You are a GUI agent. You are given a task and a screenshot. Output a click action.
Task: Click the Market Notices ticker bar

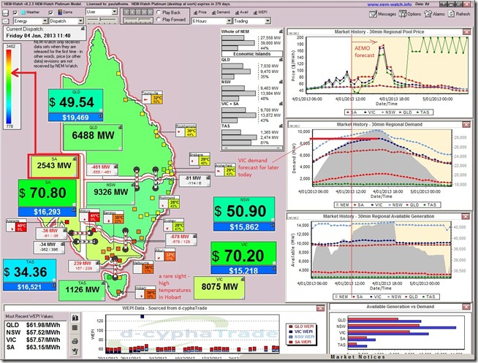pos(358,356)
